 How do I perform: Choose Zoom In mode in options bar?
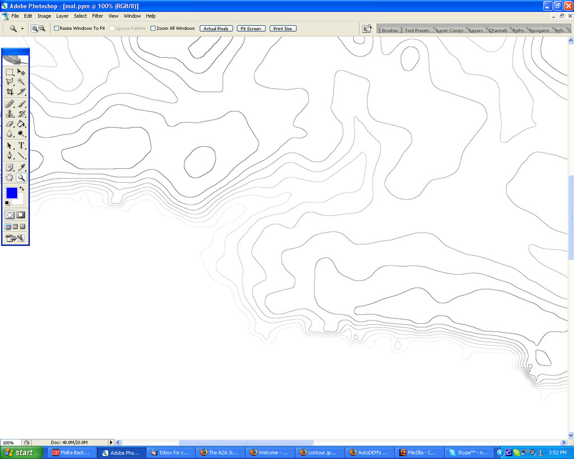point(34,28)
